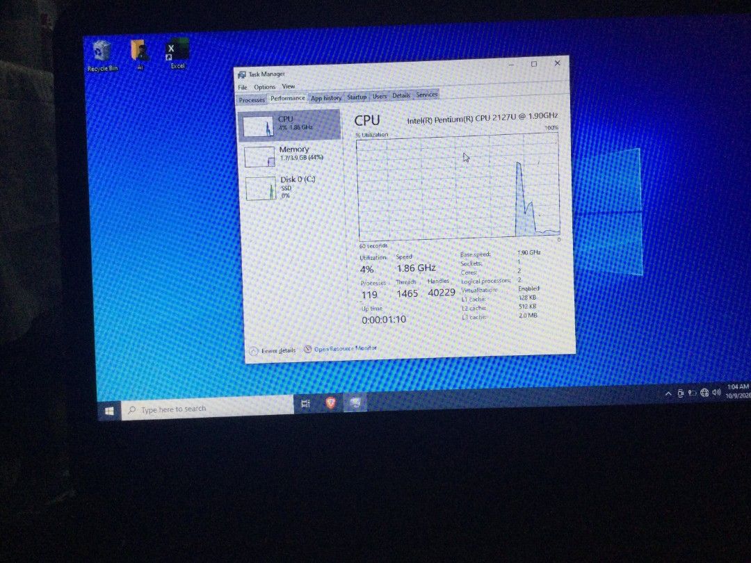751x563 pixels.
Task: Select the Performance tab
Action: tap(287, 98)
